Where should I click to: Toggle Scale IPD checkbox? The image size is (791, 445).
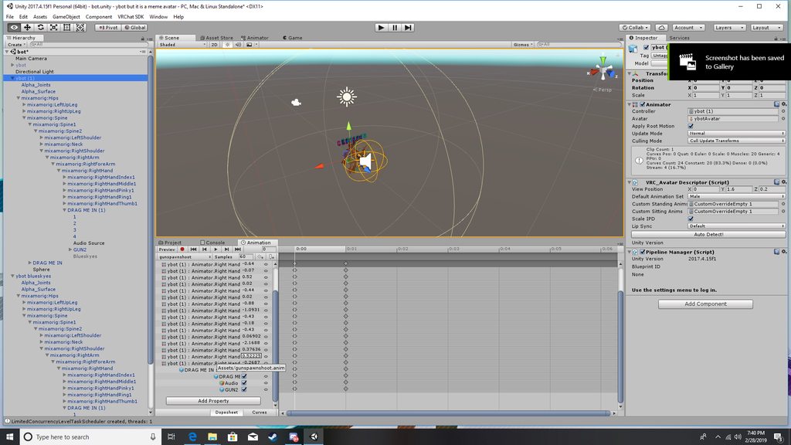[x=691, y=219]
